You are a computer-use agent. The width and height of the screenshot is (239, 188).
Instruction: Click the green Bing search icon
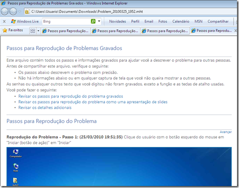93,21
